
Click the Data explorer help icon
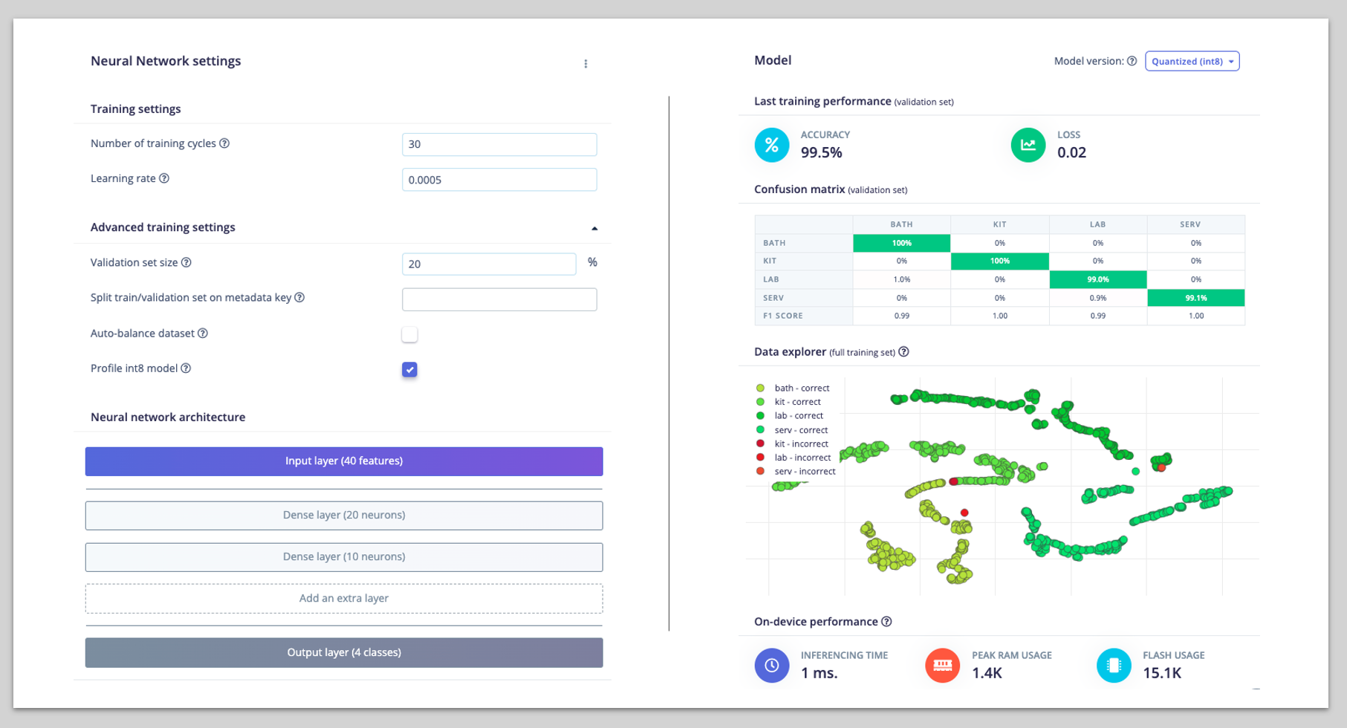[x=903, y=352]
